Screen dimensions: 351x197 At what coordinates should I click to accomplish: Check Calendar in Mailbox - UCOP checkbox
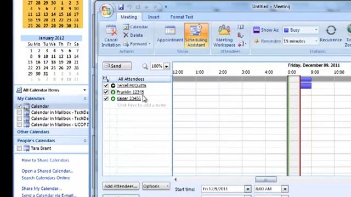[x=19, y=125]
